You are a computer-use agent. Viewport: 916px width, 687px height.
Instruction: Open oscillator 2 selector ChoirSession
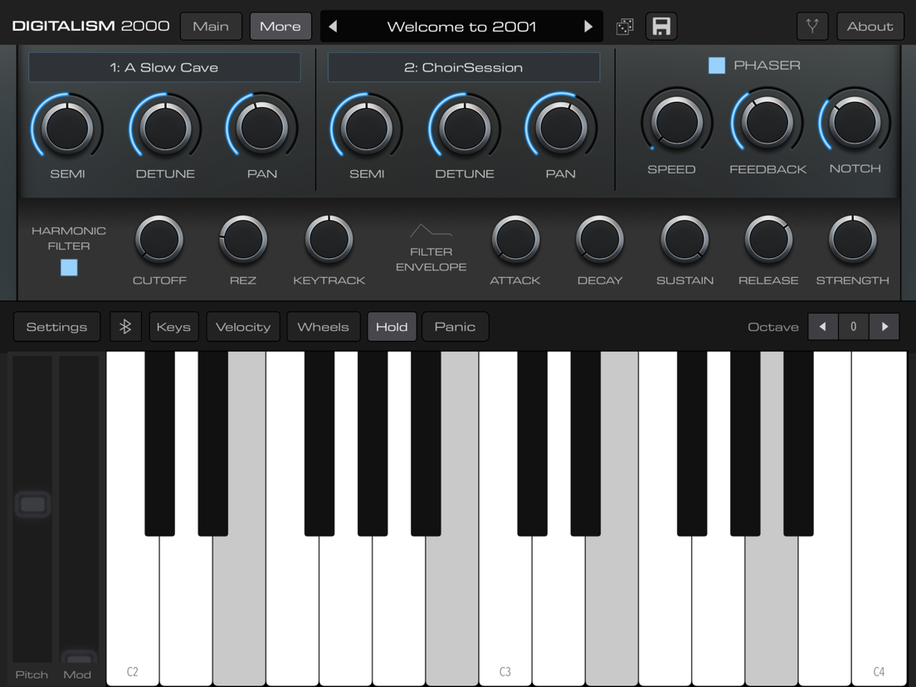(x=463, y=67)
